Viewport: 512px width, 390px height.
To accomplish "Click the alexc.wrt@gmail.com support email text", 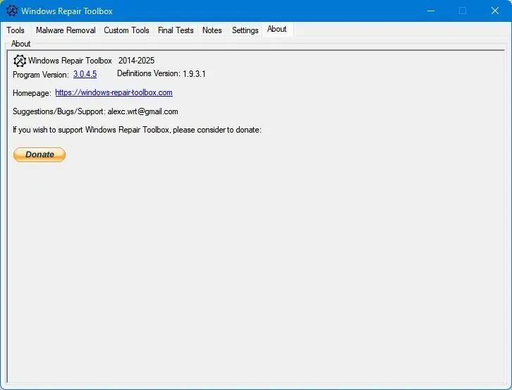I will 142,111.
